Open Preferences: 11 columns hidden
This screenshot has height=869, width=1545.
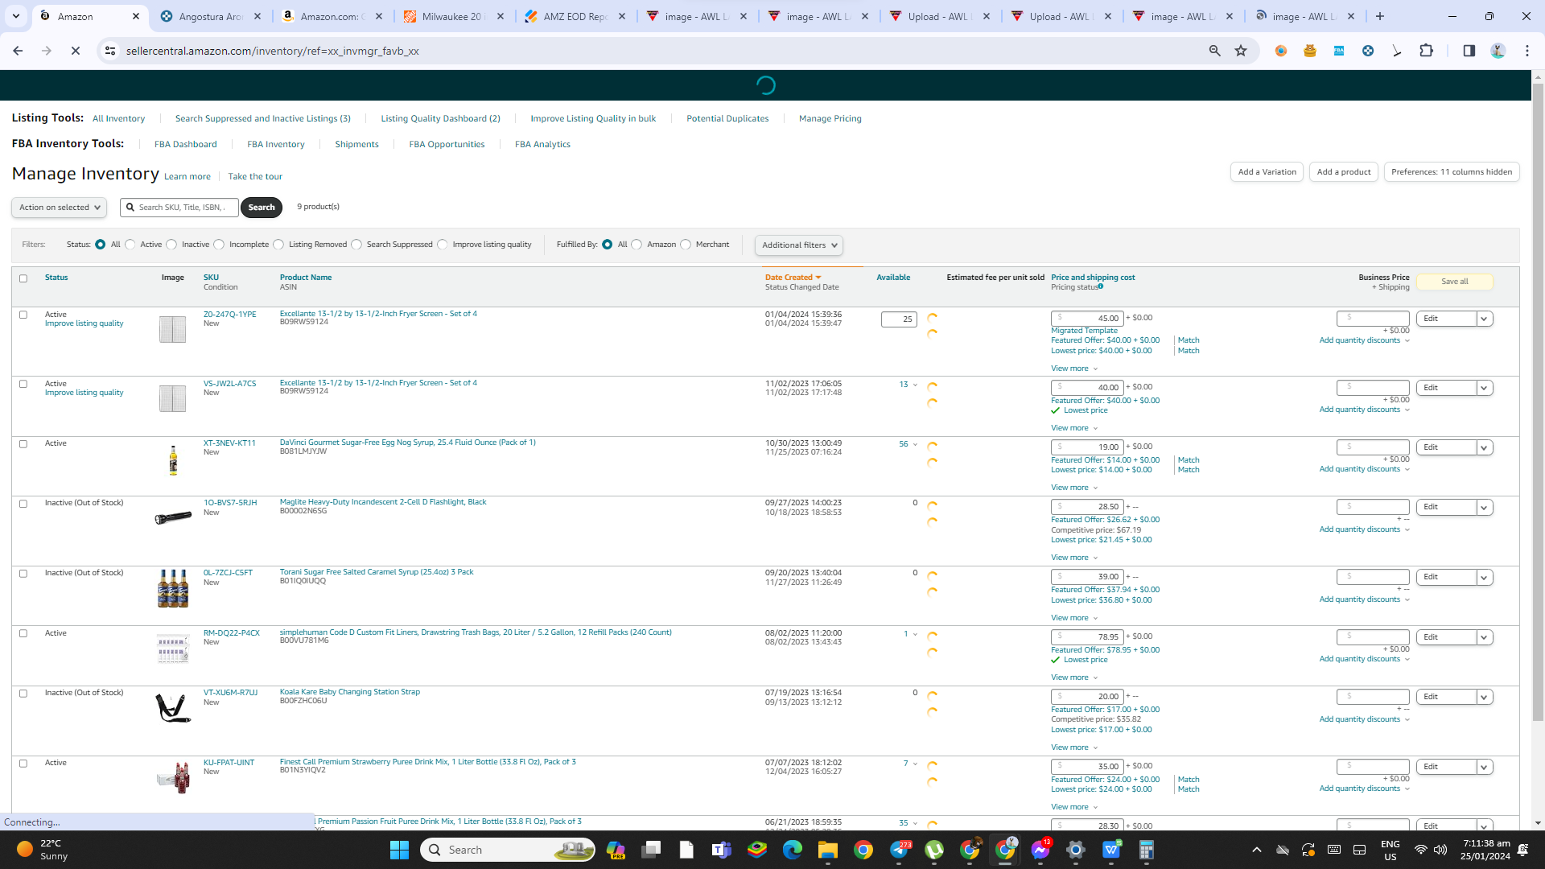[1452, 172]
